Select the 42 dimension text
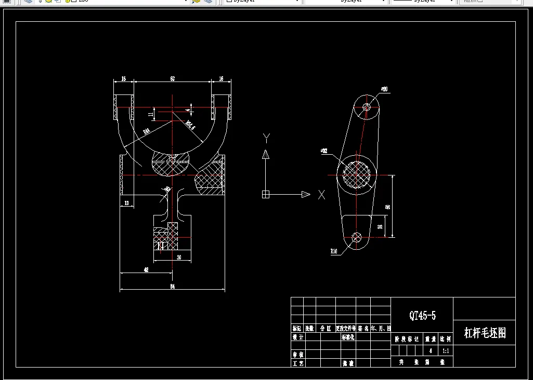 tap(146, 270)
